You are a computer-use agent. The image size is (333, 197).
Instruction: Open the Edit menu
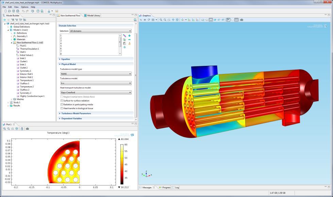(x=10, y=7)
